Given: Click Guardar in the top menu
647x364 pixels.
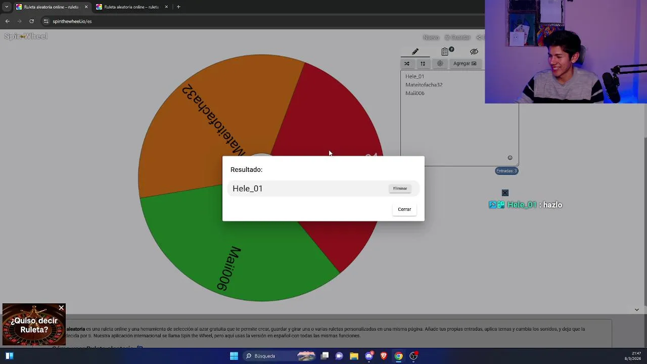Looking at the screenshot, I should [457, 37].
